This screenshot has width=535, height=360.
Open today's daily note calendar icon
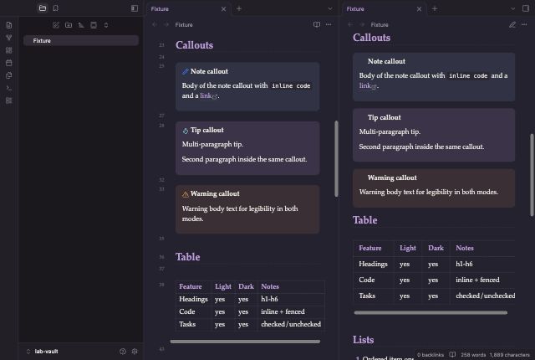(9, 63)
